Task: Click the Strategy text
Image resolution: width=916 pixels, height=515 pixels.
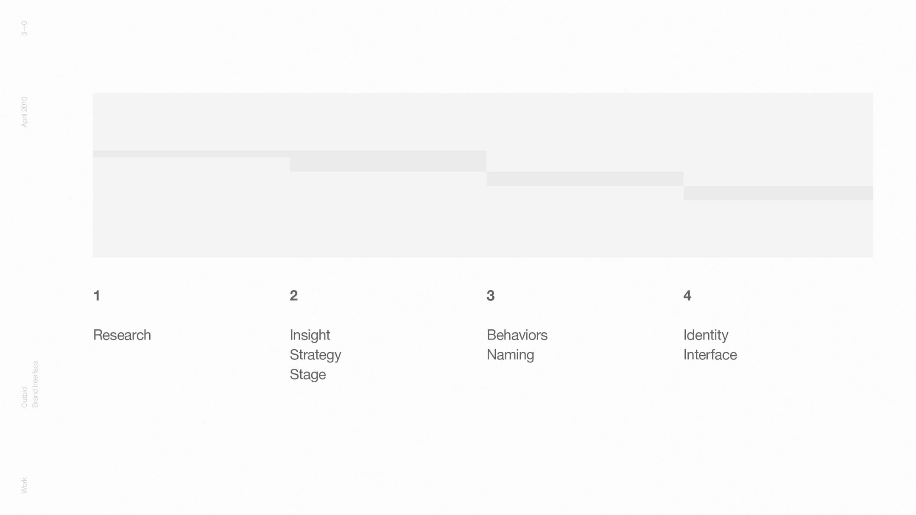Action: pyautogui.click(x=315, y=354)
